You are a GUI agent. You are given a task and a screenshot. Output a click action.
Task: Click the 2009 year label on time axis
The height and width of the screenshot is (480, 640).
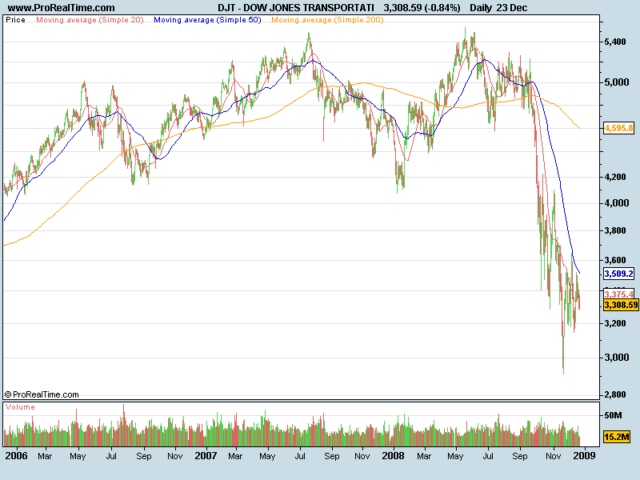585,455
